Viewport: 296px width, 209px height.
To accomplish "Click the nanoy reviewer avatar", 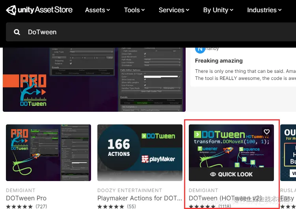I will tap(200, 50).
